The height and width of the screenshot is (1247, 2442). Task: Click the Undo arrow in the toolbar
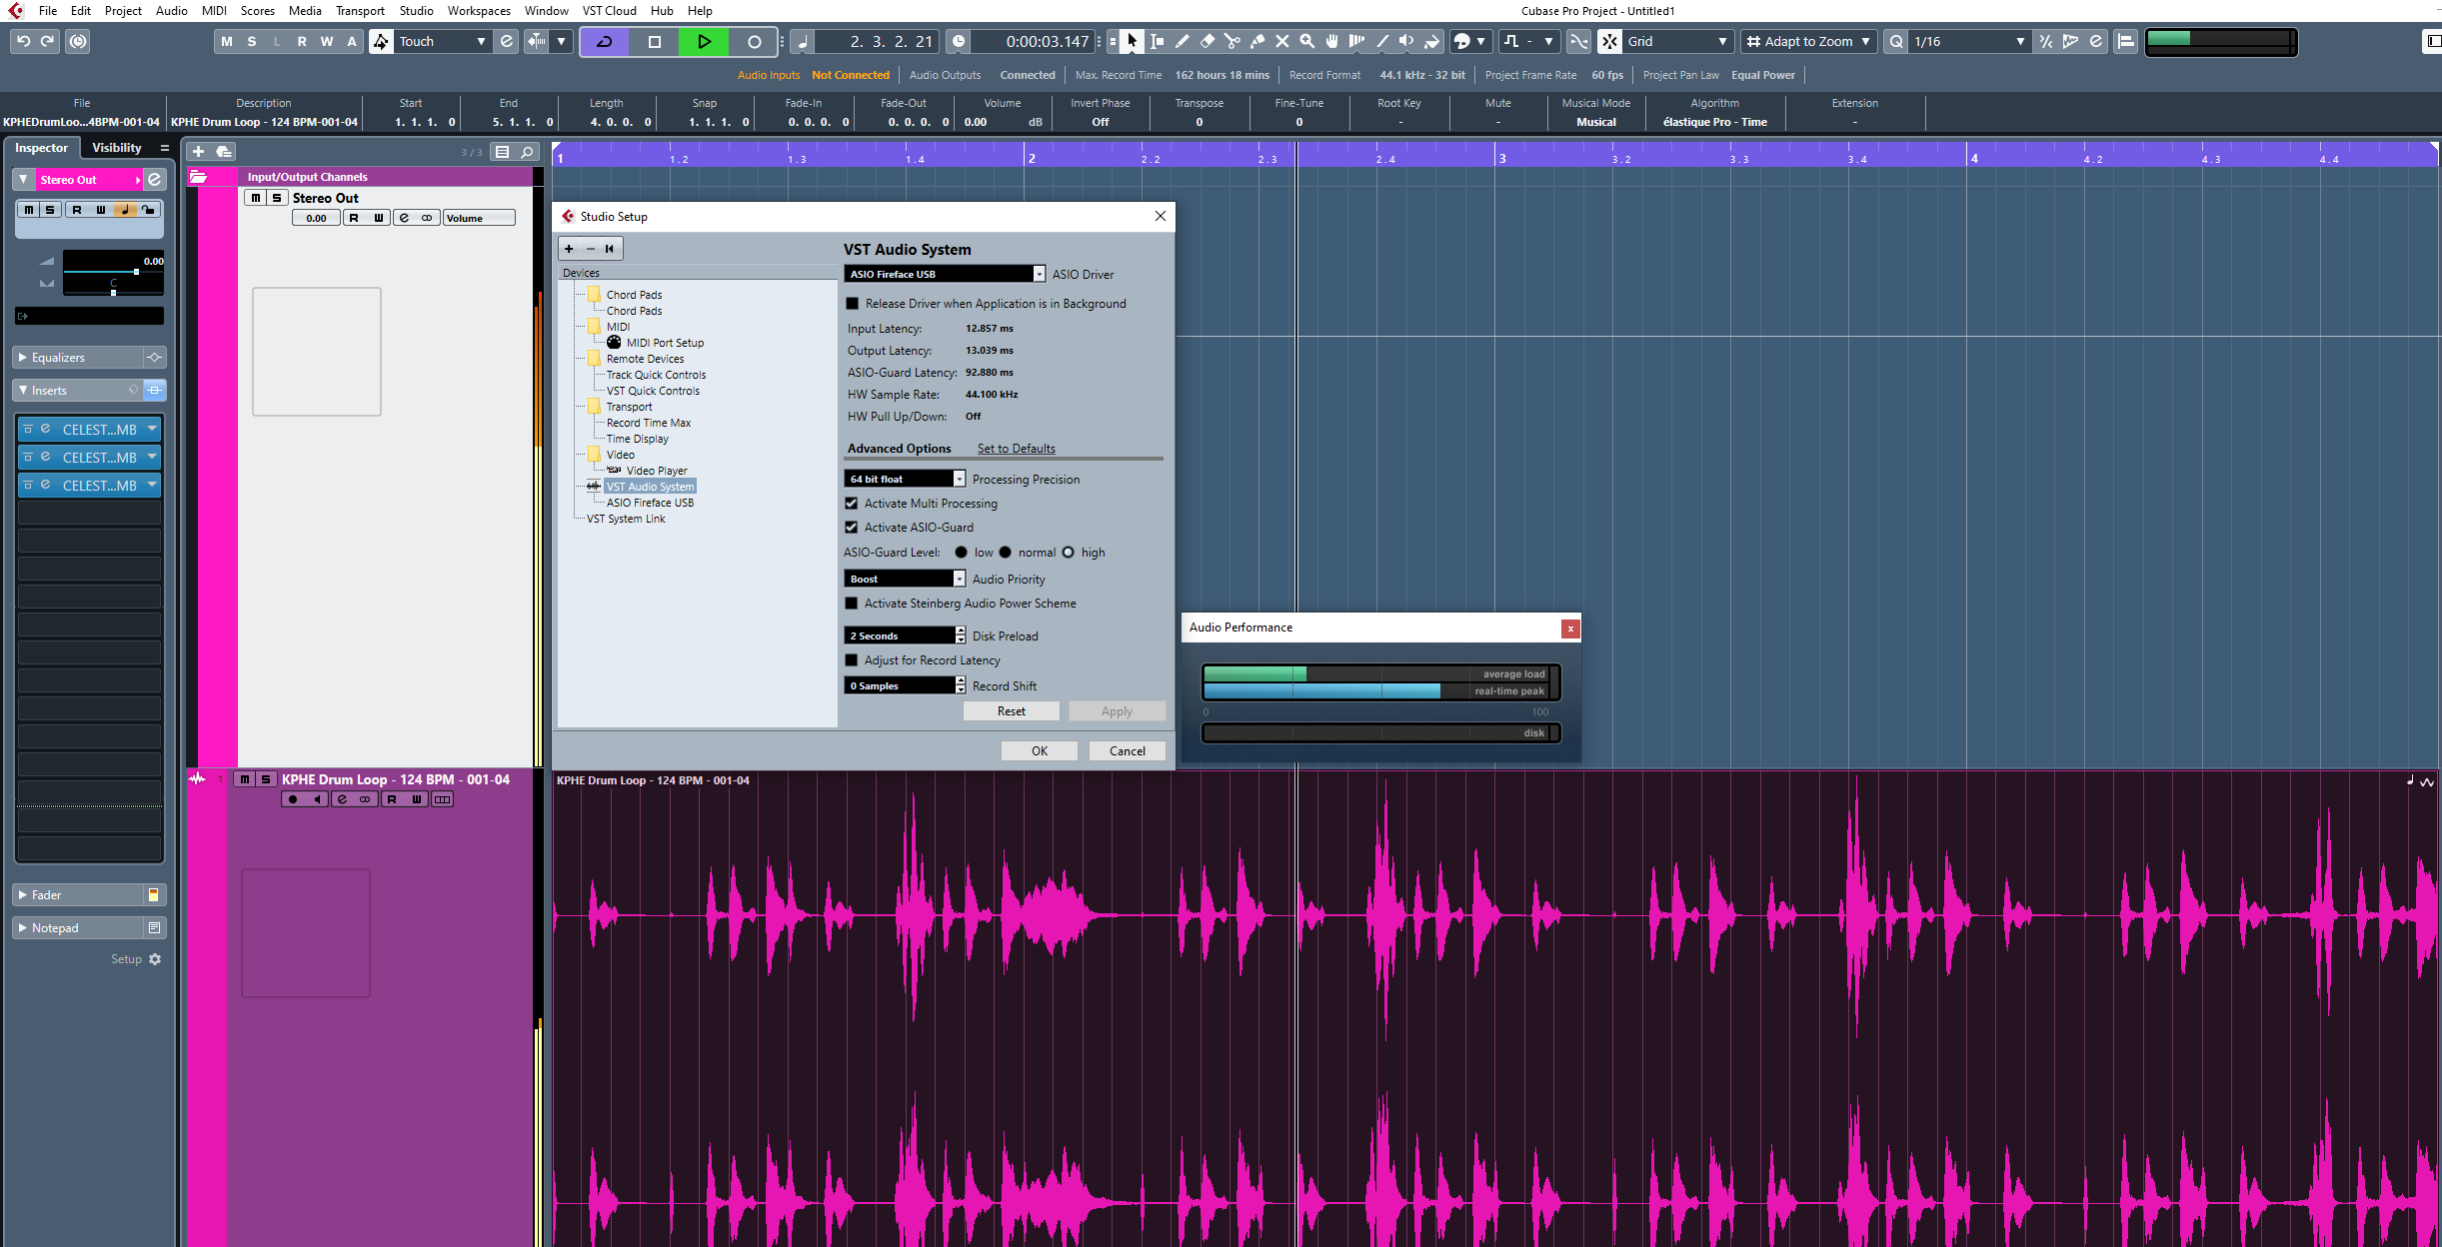click(x=23, y=41)
